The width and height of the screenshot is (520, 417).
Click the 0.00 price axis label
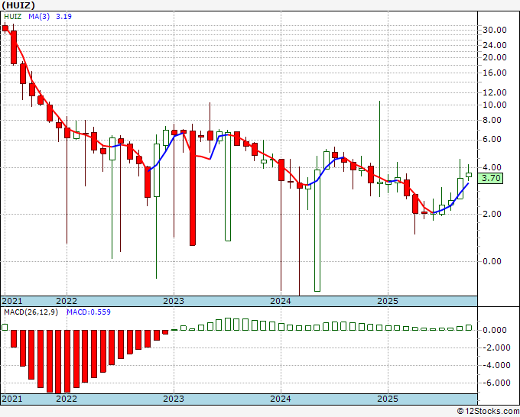click(492, 261)
